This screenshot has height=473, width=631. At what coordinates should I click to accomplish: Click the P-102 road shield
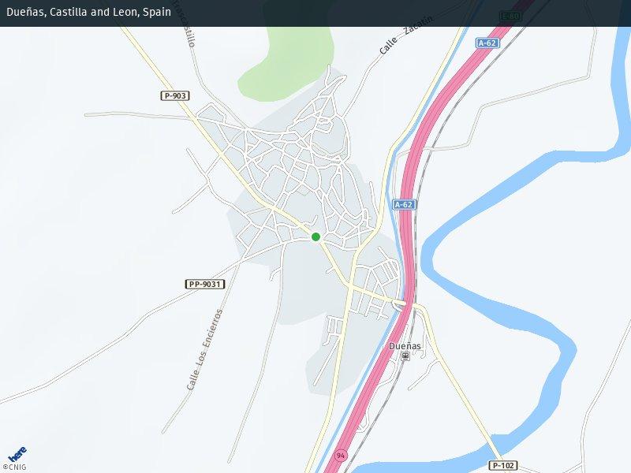click(503, 465)
